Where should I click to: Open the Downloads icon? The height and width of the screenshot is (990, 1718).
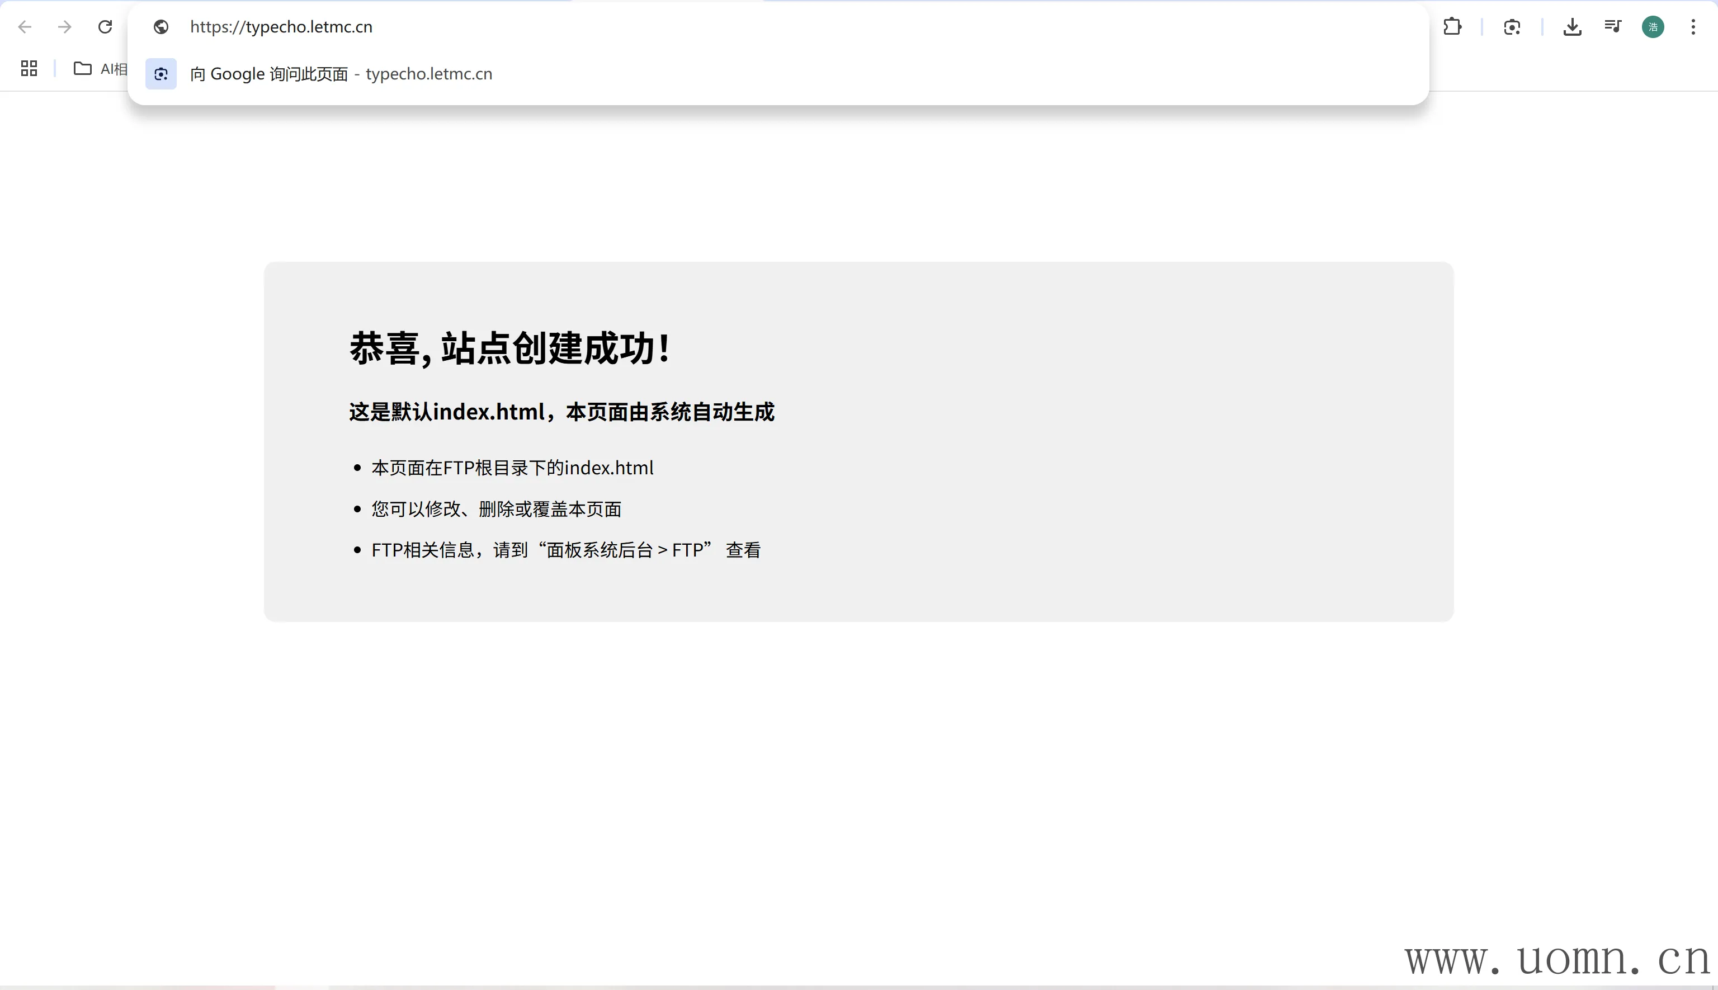[1572, 27]
